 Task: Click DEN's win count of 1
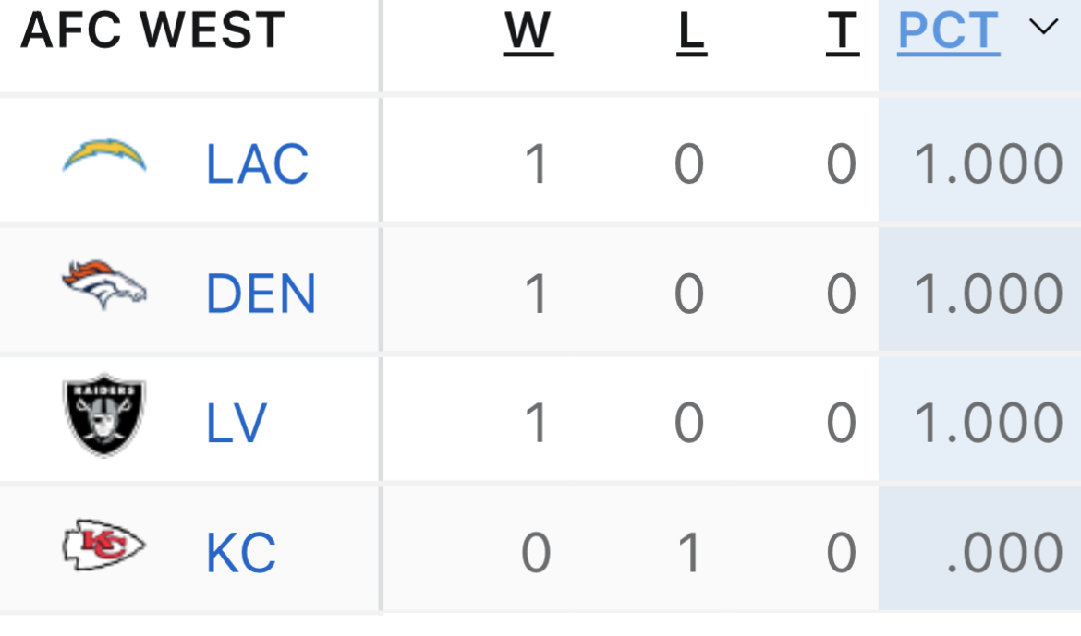[x=537, y=294]
